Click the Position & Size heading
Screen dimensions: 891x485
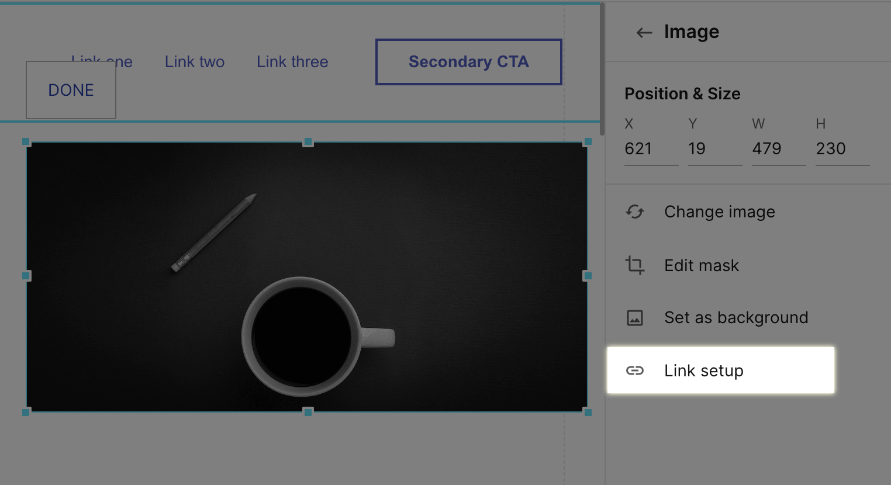[x=682, y=93]
